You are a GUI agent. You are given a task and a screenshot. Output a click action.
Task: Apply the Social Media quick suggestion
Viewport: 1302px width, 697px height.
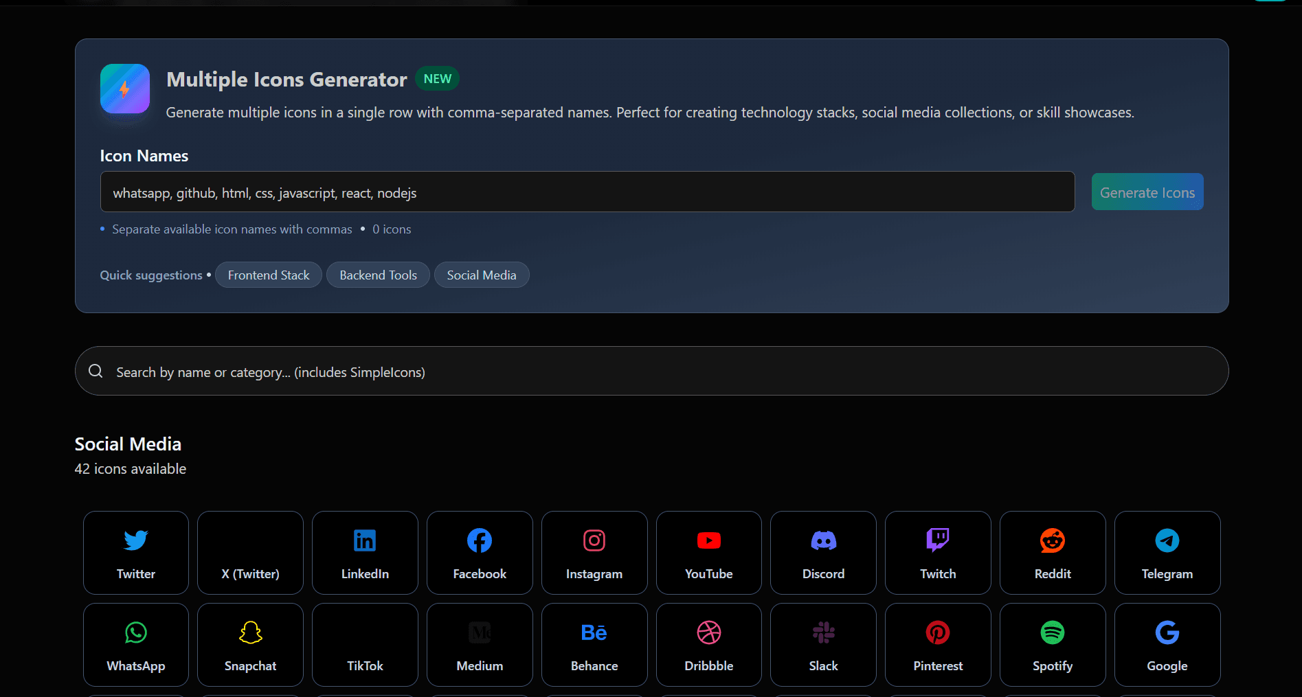pyautogui.click(x=481, y=275)
